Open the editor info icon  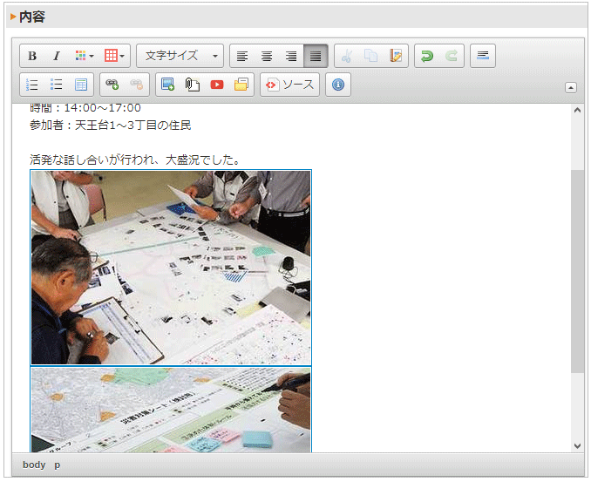click(x=338, y=85)
